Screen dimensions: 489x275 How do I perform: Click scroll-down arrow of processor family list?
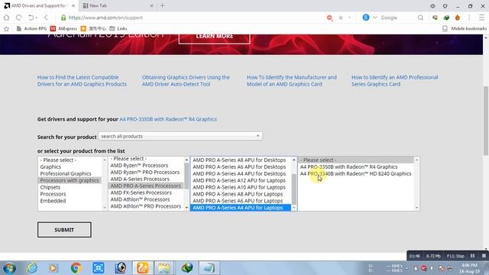click(186, 208)
